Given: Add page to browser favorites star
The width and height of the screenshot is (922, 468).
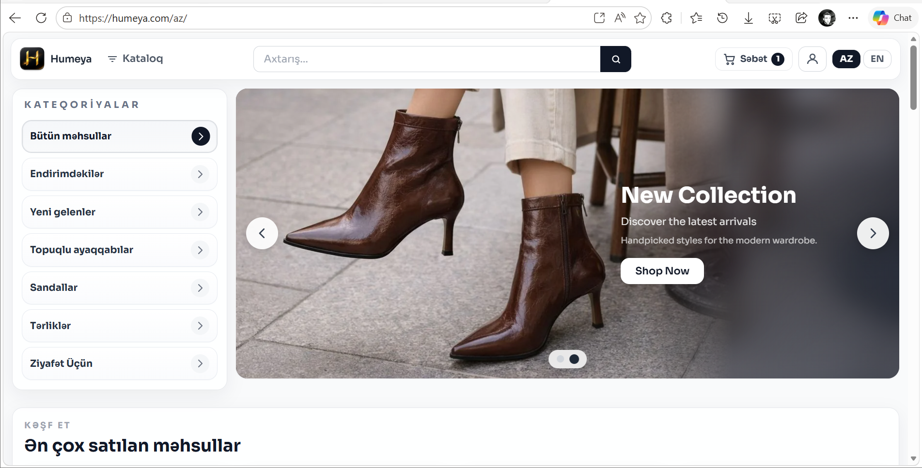Looking at the screenshot, I should pyautogui.click(x=640, y=18).
